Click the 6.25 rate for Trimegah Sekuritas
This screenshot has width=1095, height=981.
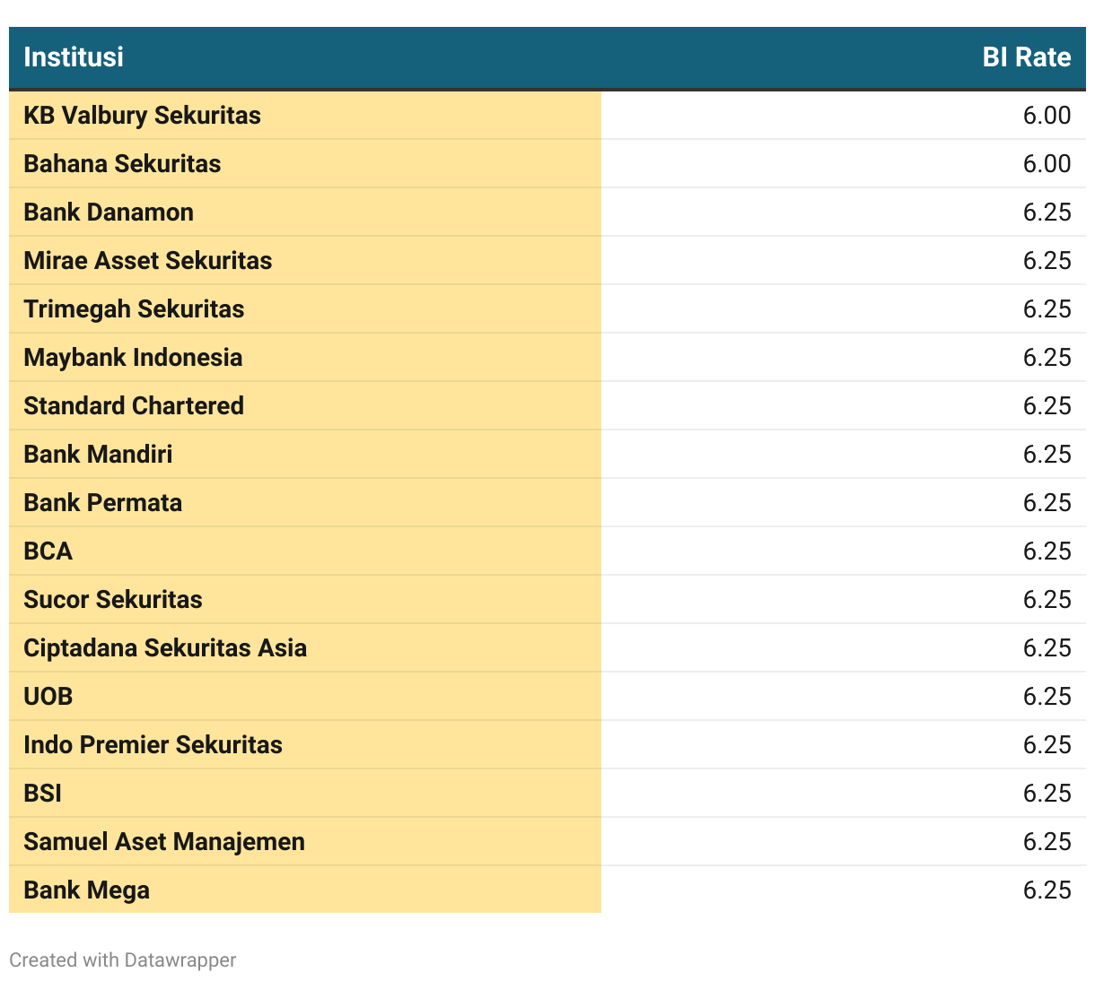(x=1047, y=309)
